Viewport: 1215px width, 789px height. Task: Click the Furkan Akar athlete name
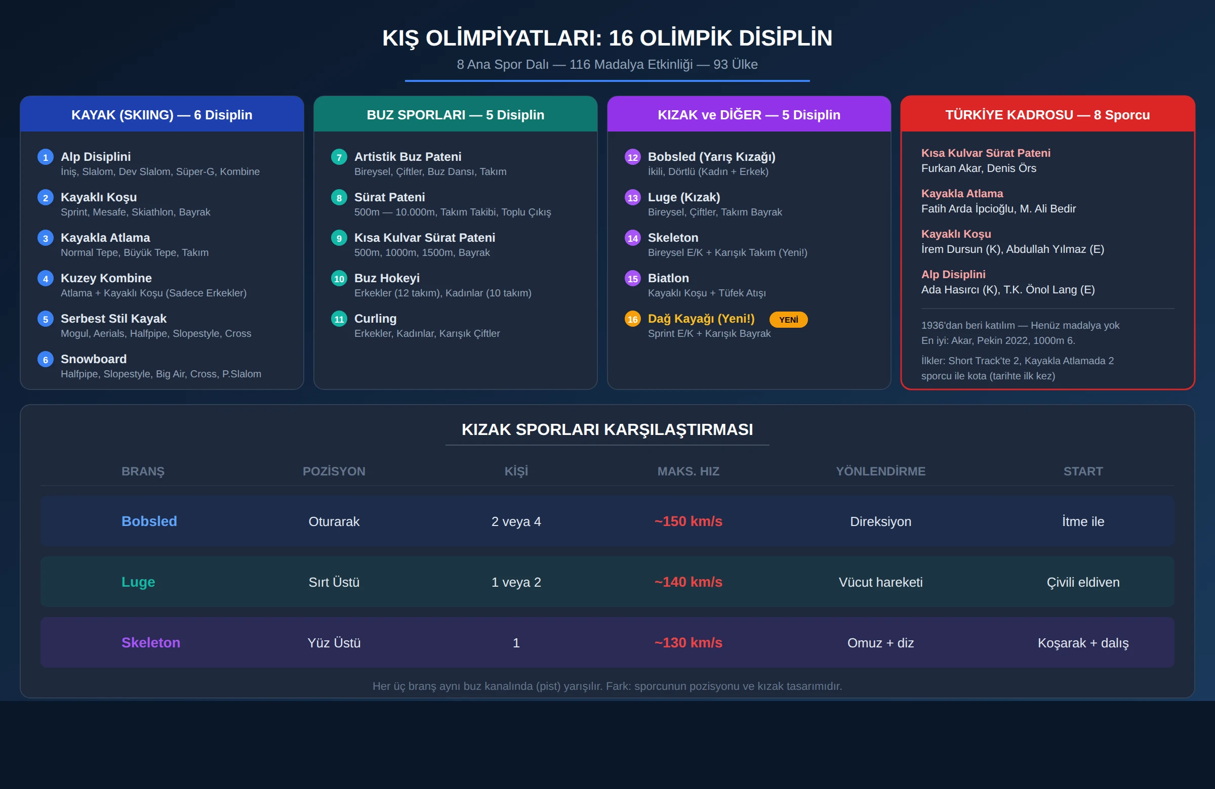click(954, 168)
